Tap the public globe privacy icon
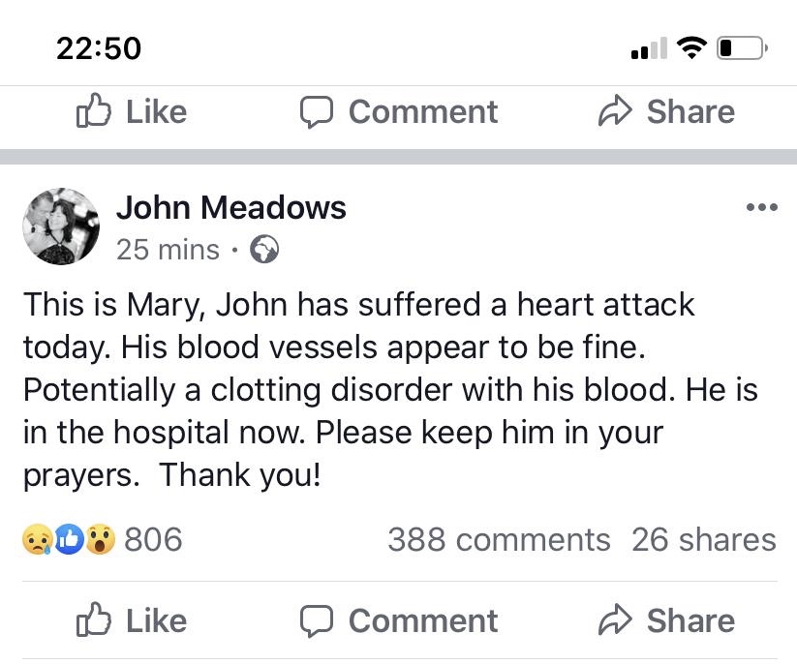Viewport: 797px width, 664px height. 263,251
